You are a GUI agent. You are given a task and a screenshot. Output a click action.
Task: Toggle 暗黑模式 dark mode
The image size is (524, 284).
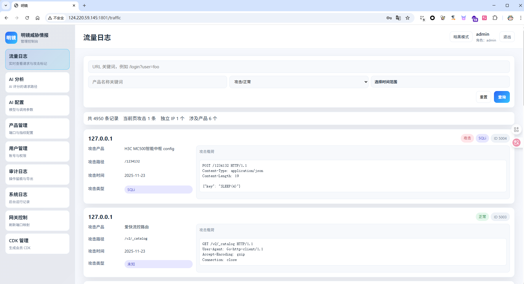(x=461, y=37)
